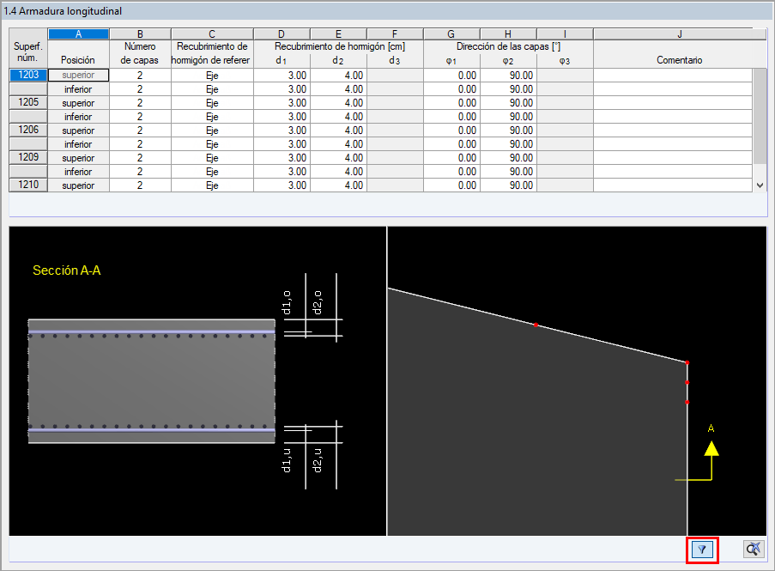Select column J header
Image resolution: width=775 pixels, height=571 pixels.
pyautogui.click(x=680, y=34)
